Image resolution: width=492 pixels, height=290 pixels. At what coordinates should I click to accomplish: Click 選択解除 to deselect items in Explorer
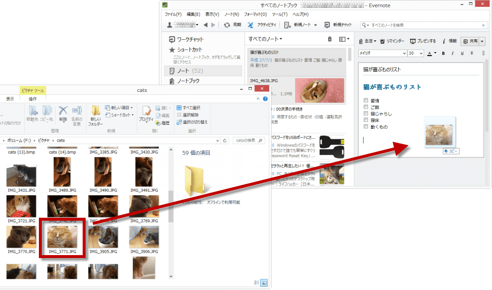coord(187,115)
